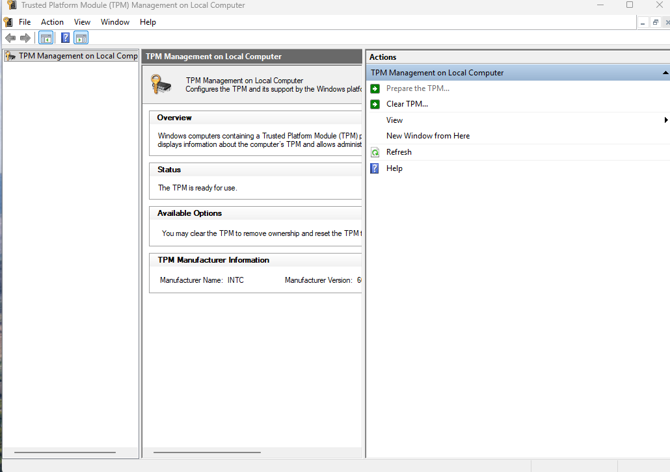Open View submenu in Actions pane
670x472 pixels.
click(x=394, y=120)
